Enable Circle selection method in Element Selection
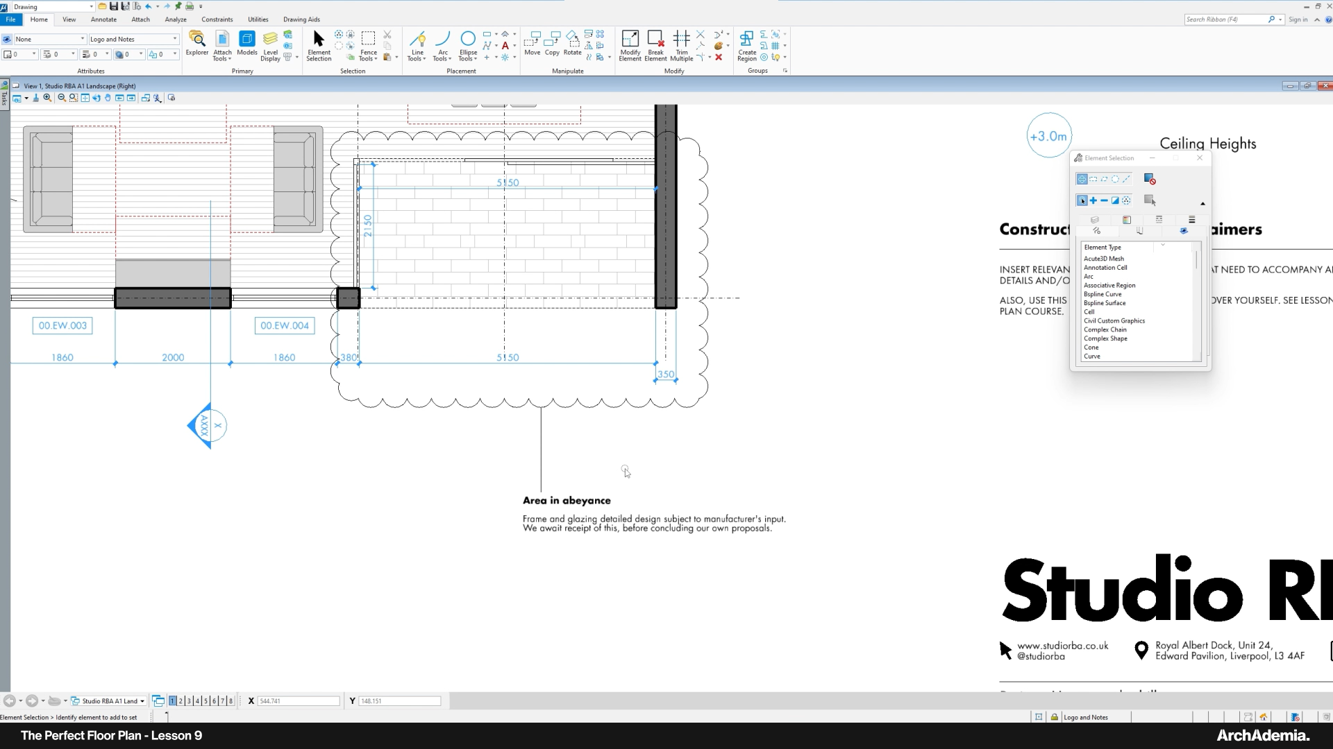Image resolution: width=1333 pixels, height=749 pixels. [x=1115, y=180]
